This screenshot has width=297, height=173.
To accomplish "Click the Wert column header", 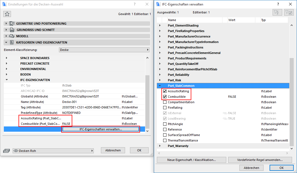I will coord(241,20).
